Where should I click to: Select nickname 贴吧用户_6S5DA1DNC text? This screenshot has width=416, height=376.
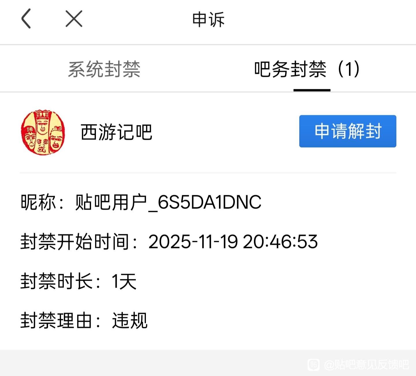pyautogui.click(x=168, y=202)
